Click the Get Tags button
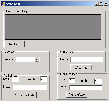This screenshot has width=109, height=101. tap(14, 44)
